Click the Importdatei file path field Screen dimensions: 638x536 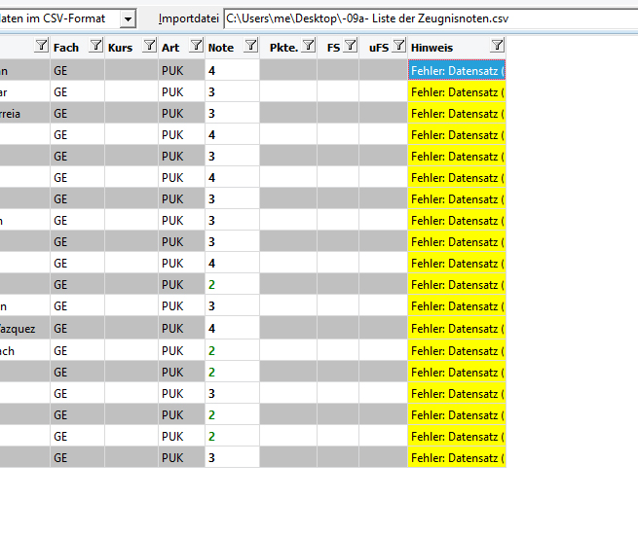click(x=431, y=18)
